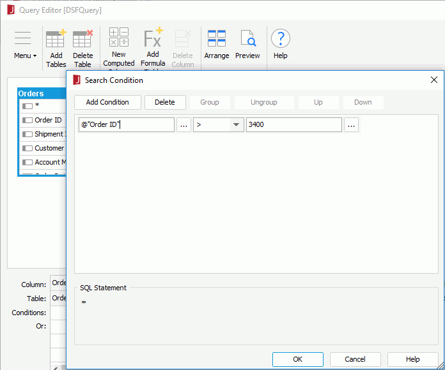
Task: Click the Add Condition button
Action: (107, 102)
